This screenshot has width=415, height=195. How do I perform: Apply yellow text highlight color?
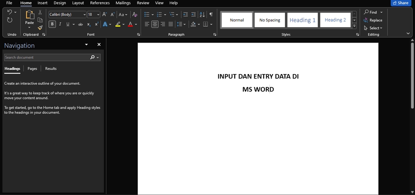(x=118, y=24)
